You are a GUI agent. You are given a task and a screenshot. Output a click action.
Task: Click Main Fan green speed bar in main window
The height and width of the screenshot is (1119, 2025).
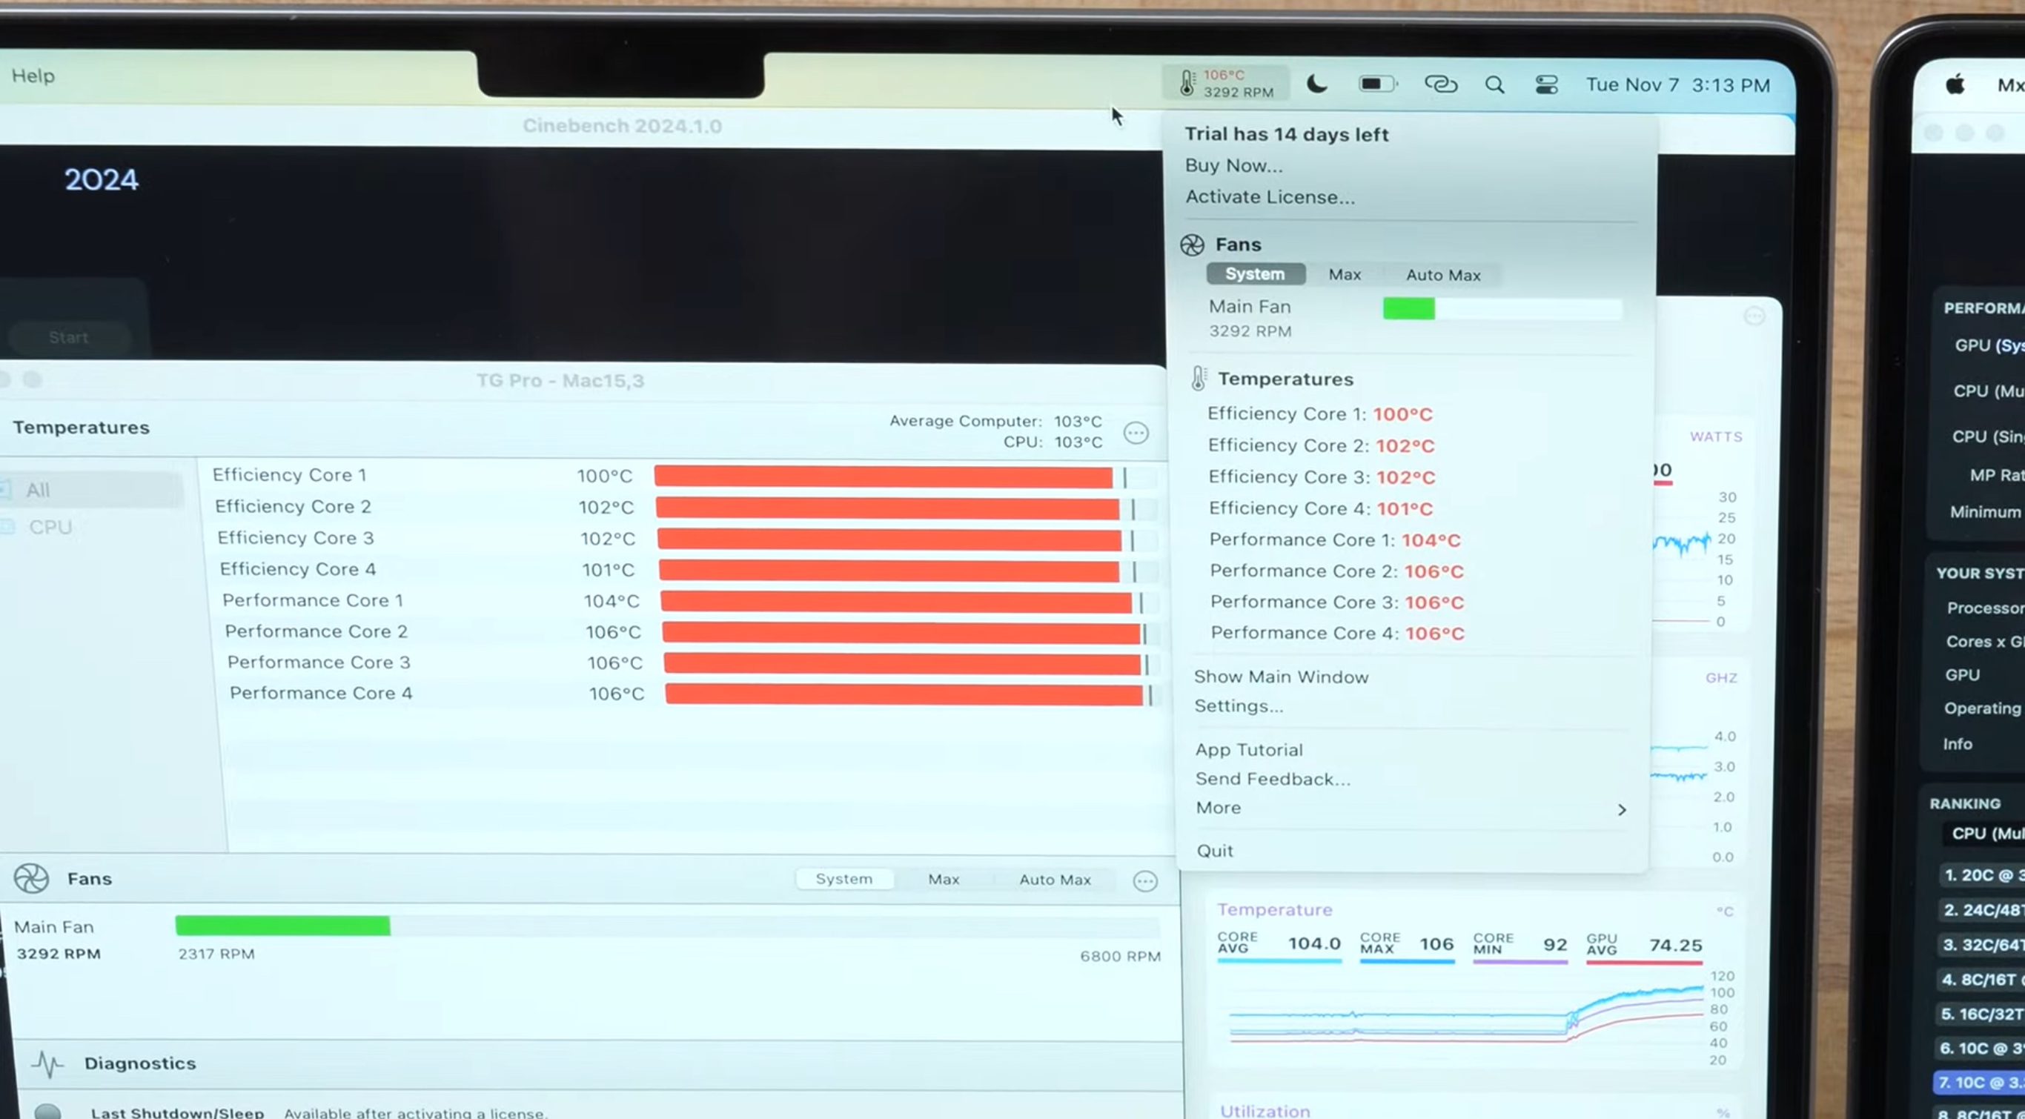[282, 925]
